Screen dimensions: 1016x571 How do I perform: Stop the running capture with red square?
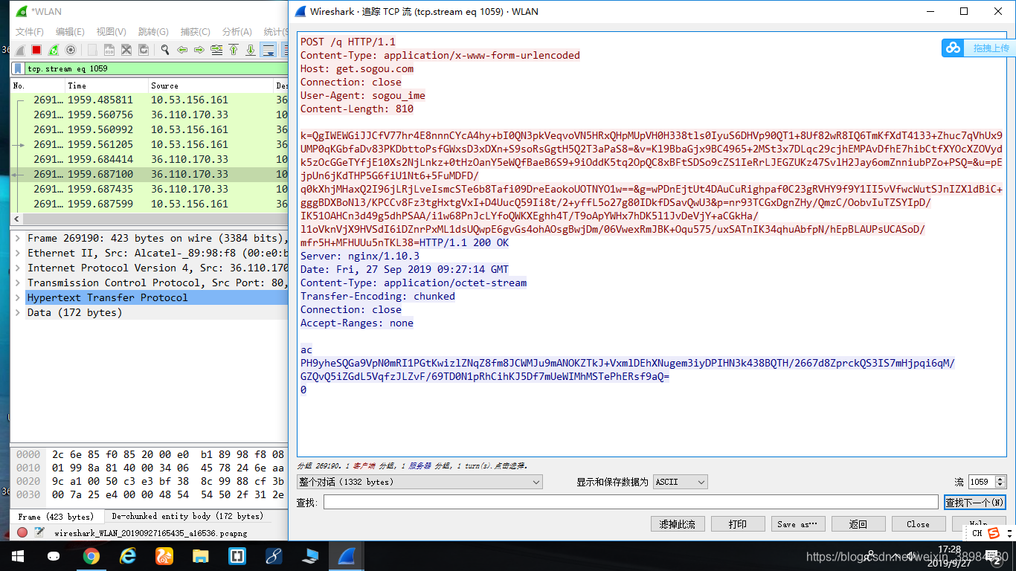point(36,50)
